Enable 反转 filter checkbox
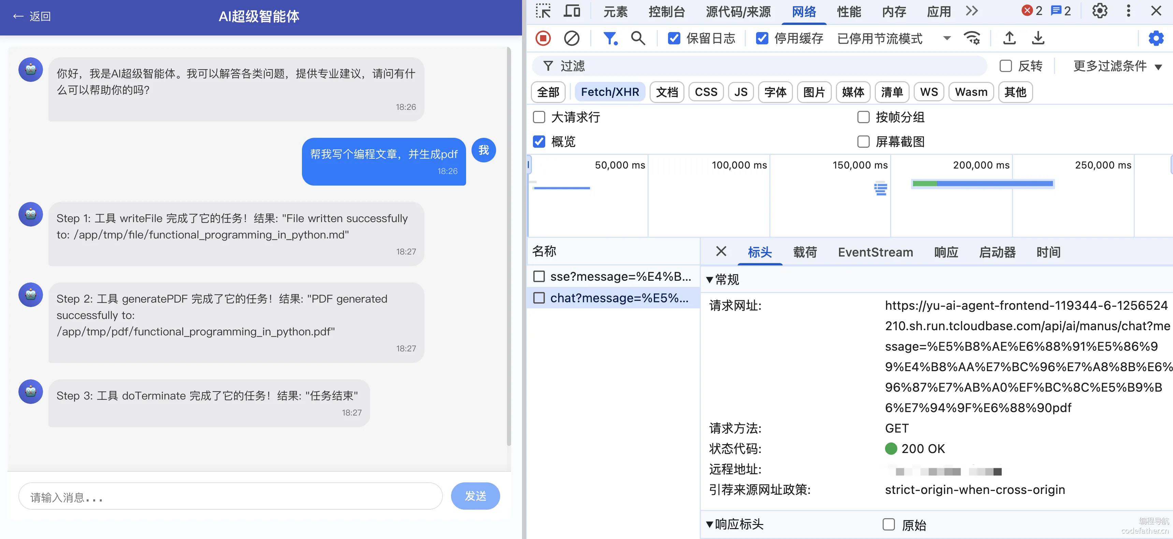The image size is (1173, 539). coord(1005,66)
